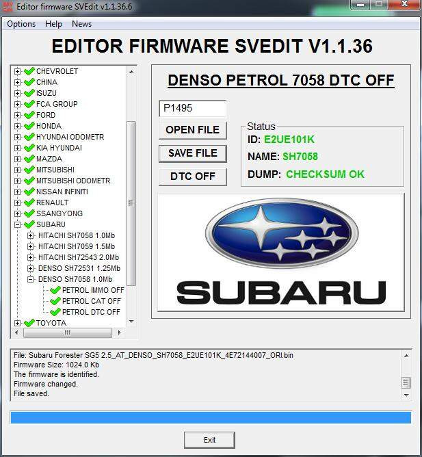This screenshot has height=457, width=422.
Task: Click the green checkmark next to HONDA
Action: (29, 126)
